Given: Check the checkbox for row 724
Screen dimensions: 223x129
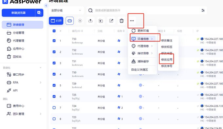Looking at the screenshot, I should 54,108.
